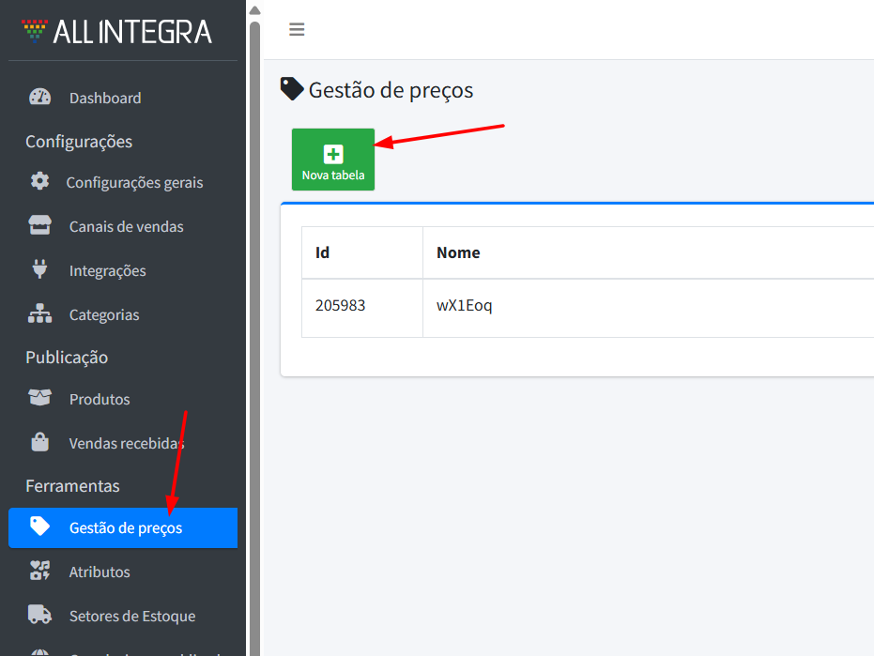The image size is (874, 656).
Task: Click the Setores de Estoque truck icon
Action: (39, 616)
